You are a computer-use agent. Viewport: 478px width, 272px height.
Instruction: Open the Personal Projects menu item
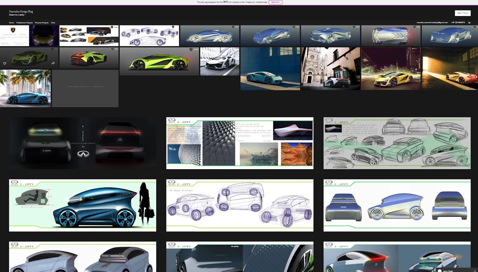pos(42,23)
